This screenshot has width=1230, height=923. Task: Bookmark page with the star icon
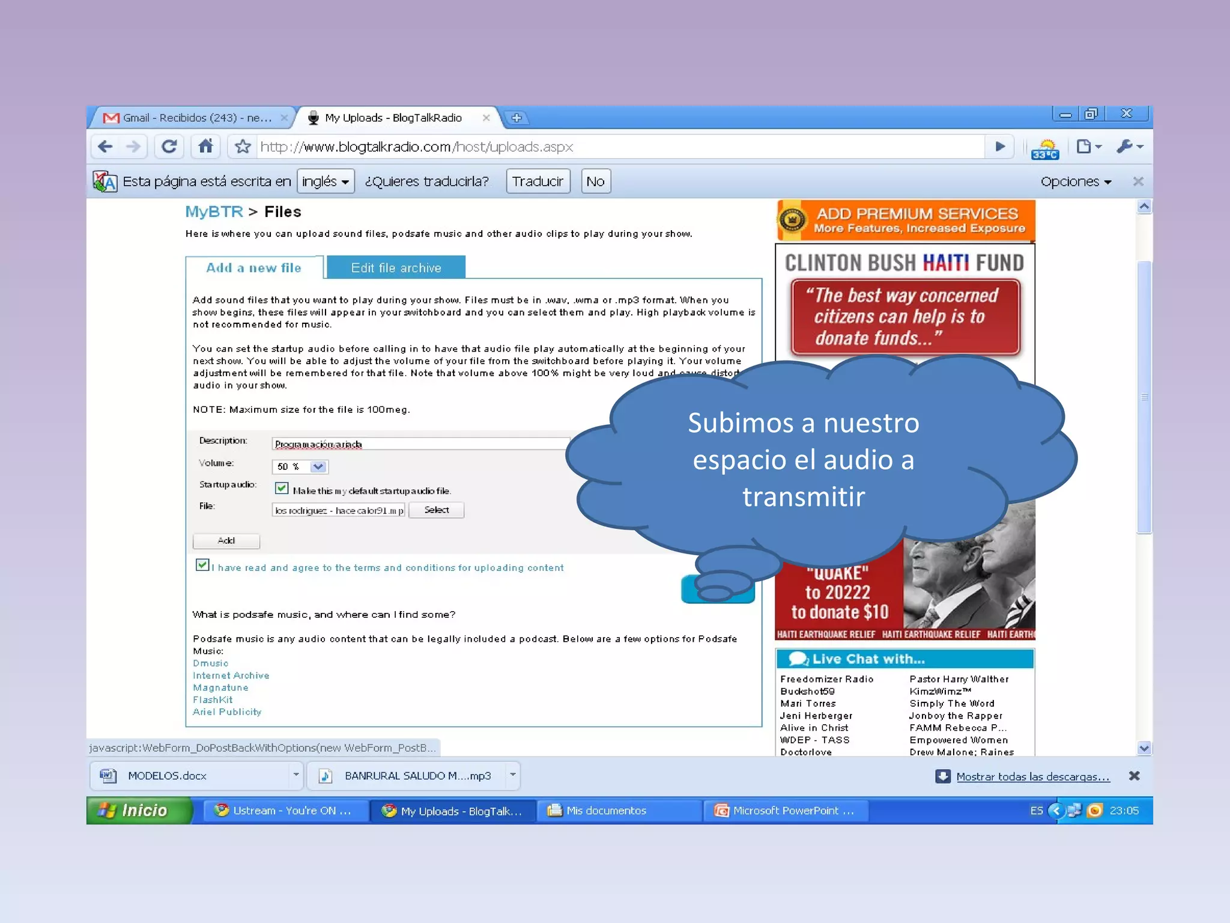243,147
